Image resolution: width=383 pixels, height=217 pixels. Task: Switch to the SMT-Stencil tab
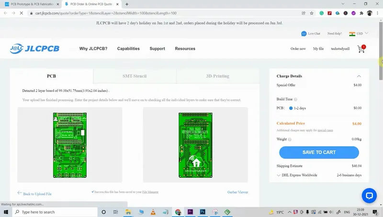[x=135, y=76]
